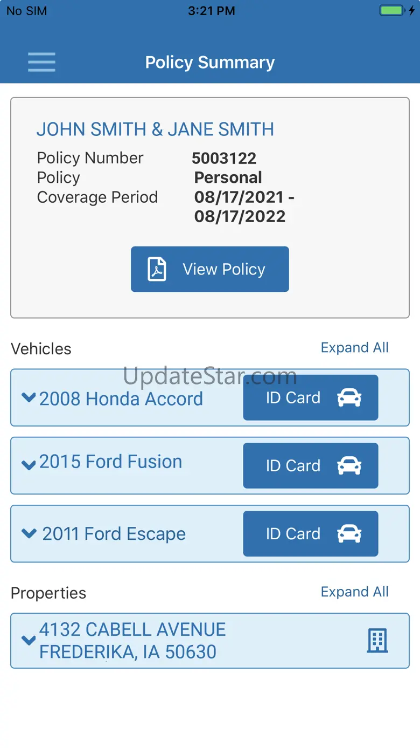Open the hamburger menu icon
The height and width of the screenshot is (748, 420).
coord(41,62)
